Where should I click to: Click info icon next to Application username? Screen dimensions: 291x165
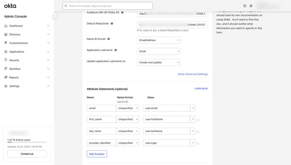click(x=115, y=50)
